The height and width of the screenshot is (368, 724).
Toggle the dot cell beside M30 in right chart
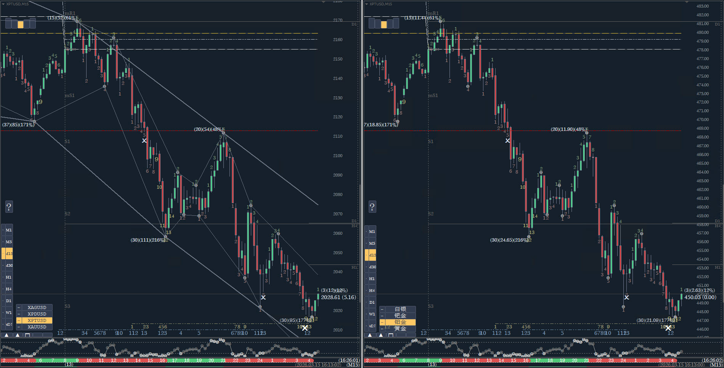pyautogui.click(x=366, y=267)
